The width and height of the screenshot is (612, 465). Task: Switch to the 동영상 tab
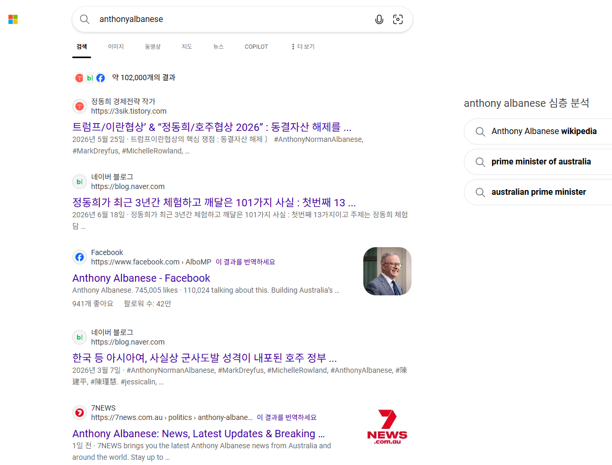tap(153, 47)
